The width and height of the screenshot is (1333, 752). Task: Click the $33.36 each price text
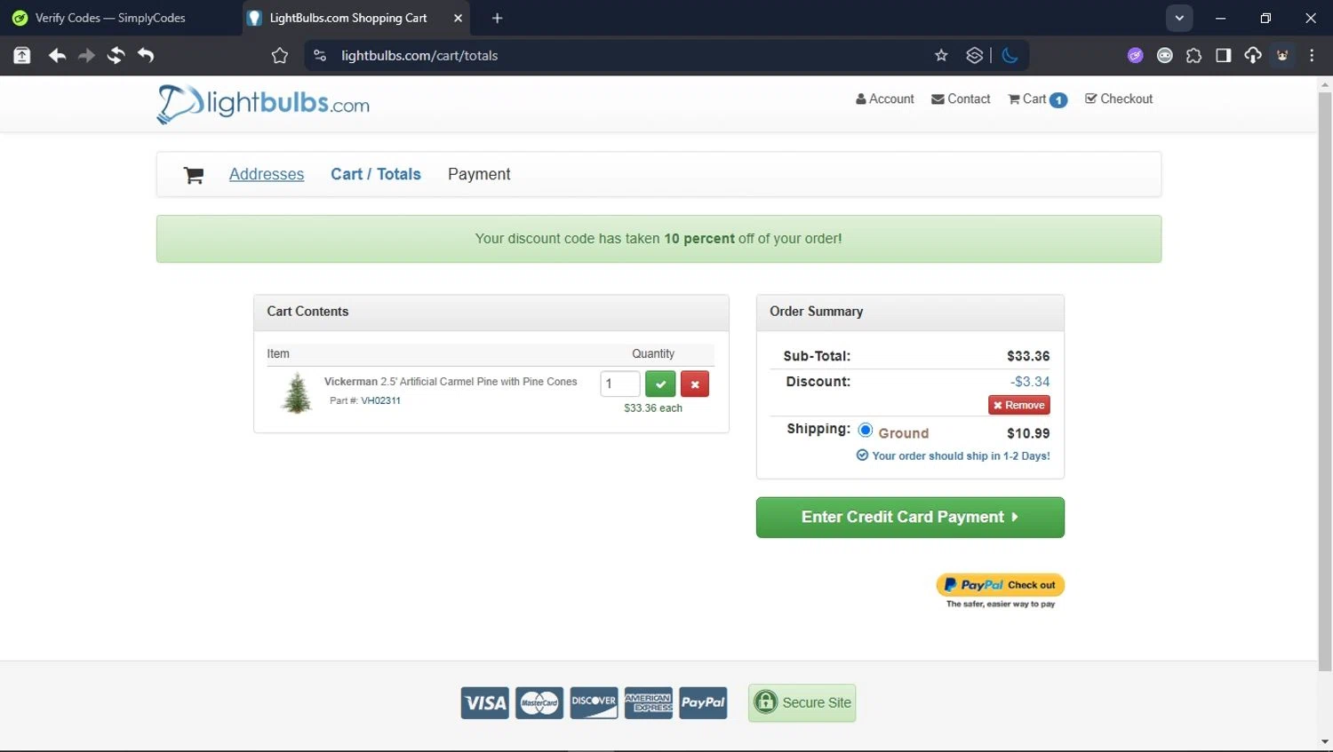coord(653,408)
